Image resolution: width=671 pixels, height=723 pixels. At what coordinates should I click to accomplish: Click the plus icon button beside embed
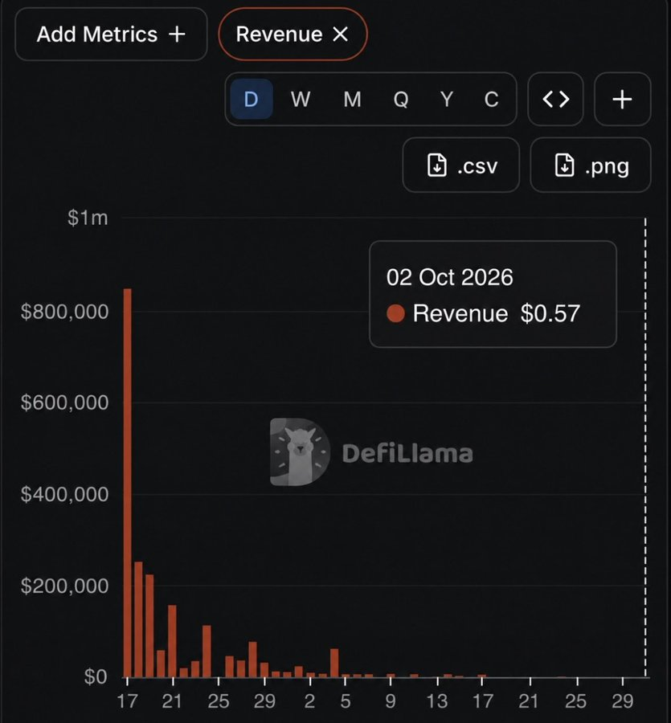(622, 99)
